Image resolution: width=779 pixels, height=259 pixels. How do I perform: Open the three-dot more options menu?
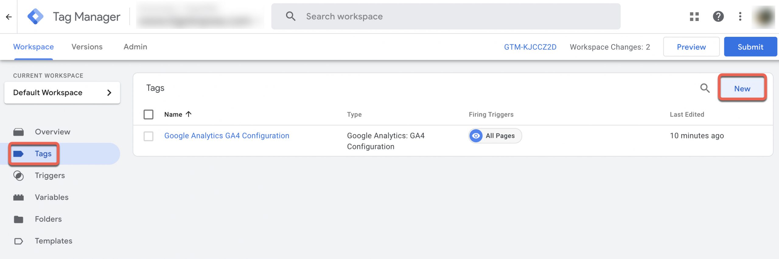(740, 16)
